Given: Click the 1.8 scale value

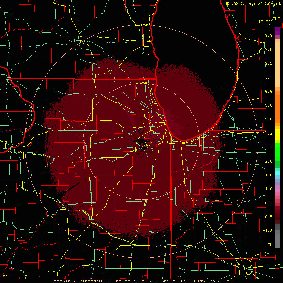Looking at the screenshot, I should [x=269, y=175].
